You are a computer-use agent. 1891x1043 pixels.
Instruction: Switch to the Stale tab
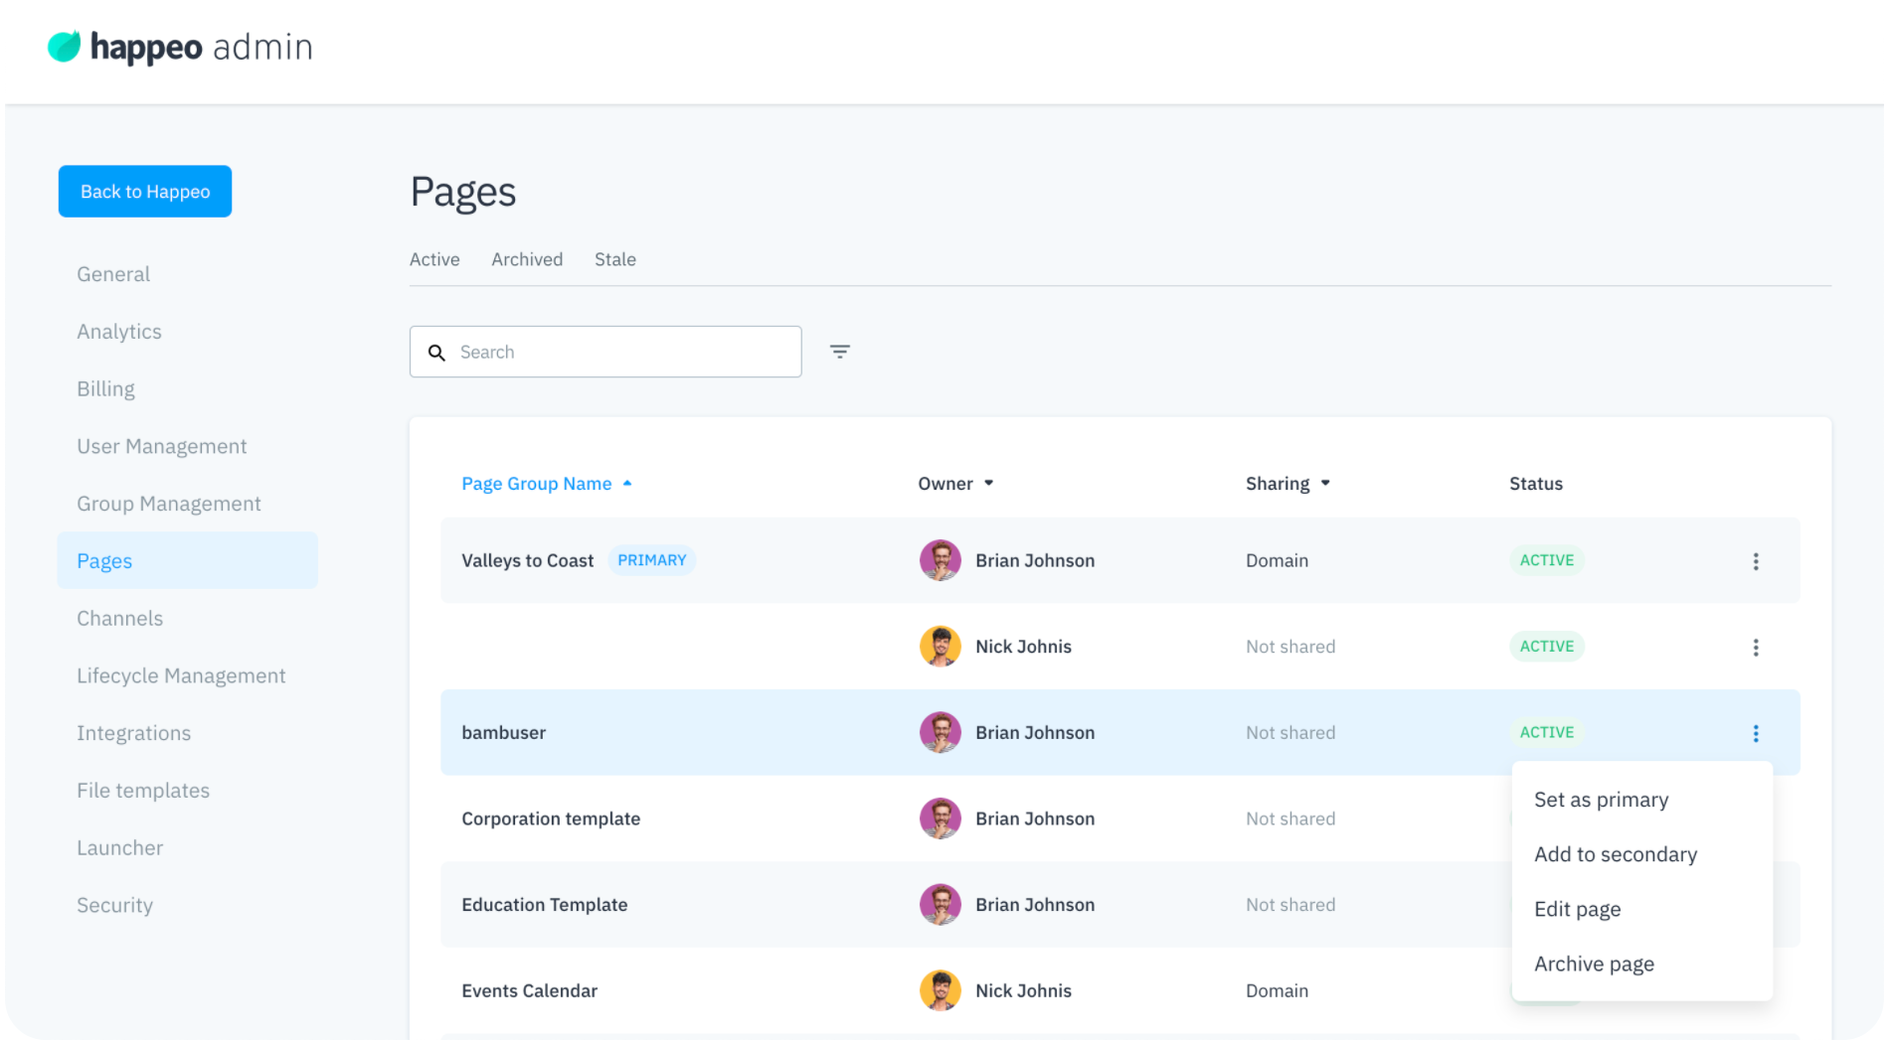614,259
